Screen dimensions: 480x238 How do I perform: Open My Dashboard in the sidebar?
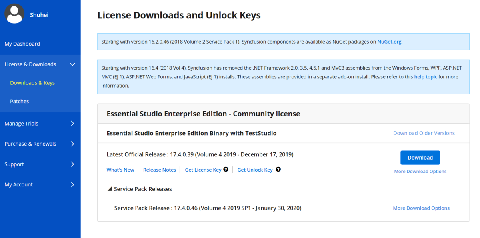[x=22, y=44]
